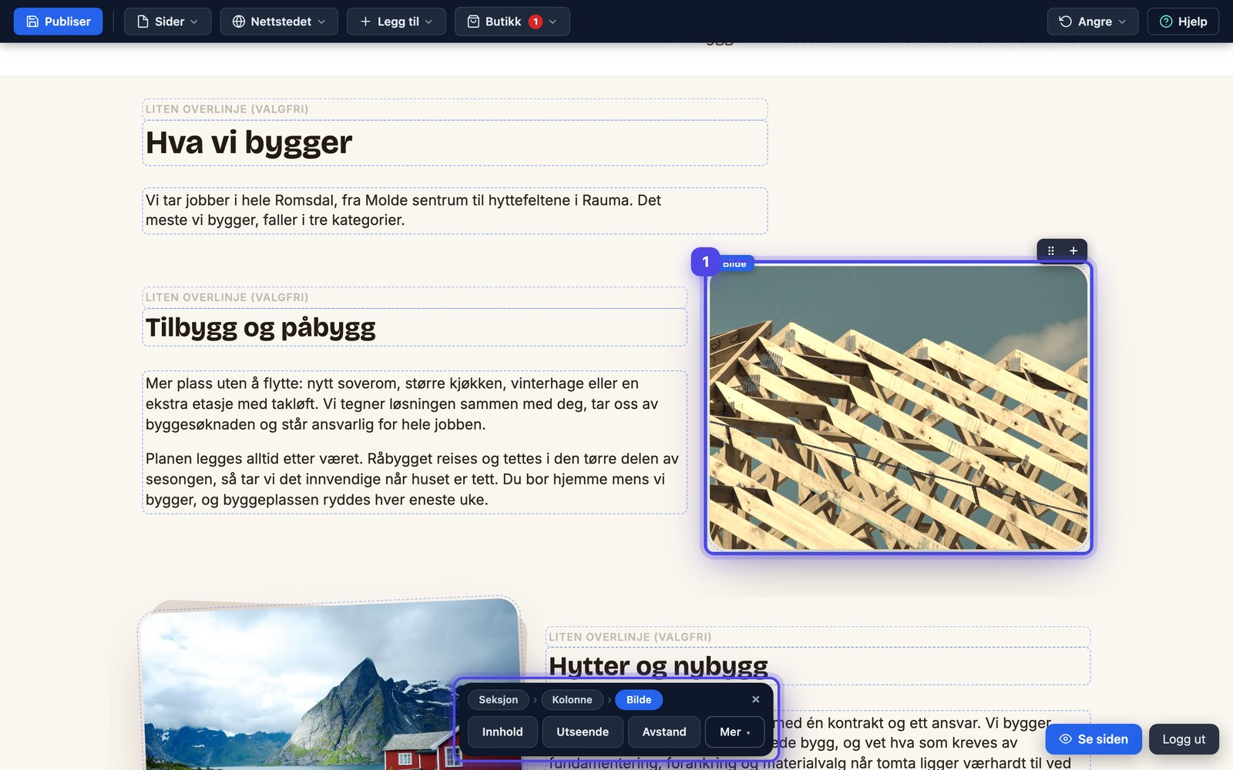Click the paragraph starting 'Vi tar jobber'
The height and width of the screenshot is (770, 1233).
click(x=455, y=210)
